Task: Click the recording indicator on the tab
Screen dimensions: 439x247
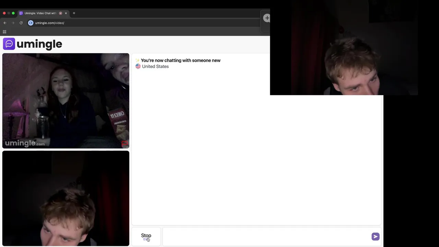Action: 60,13
